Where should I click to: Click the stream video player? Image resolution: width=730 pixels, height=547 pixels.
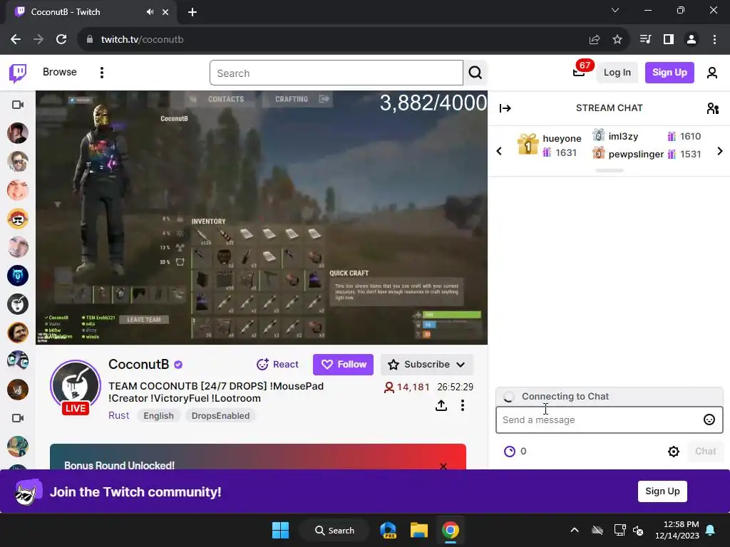262,218
